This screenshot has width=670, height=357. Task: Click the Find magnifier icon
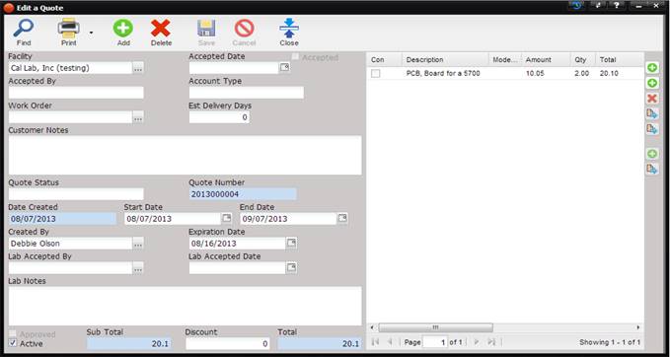(24, 29)
